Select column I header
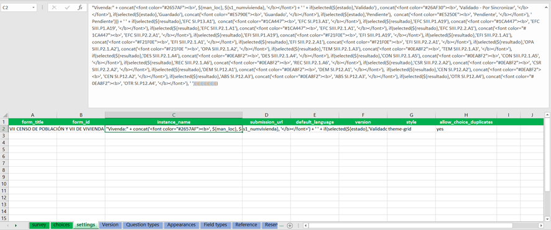Screen dimensions: 551x230 click(509, 115)
